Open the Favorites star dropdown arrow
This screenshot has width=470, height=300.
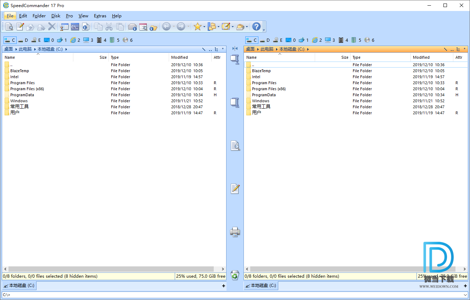coord(204,27)
